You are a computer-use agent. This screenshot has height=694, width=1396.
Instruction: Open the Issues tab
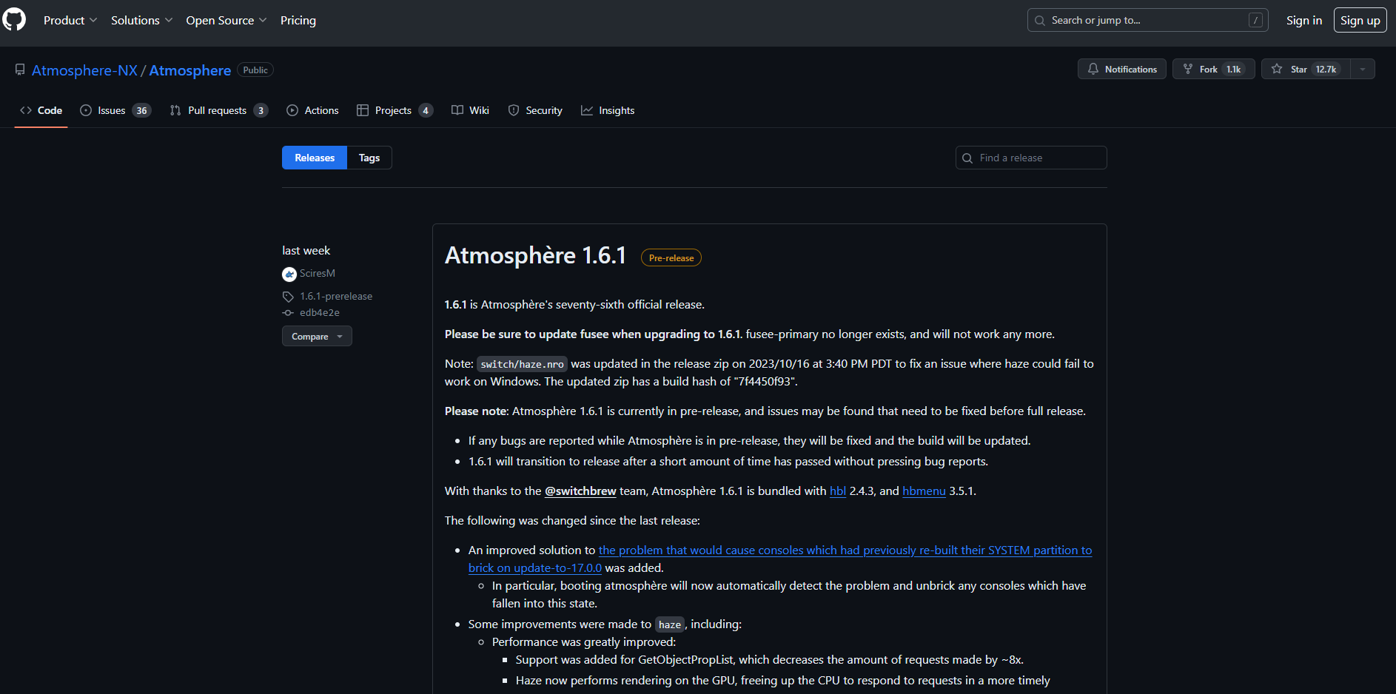pyautogui.click(x=115, y=110)
